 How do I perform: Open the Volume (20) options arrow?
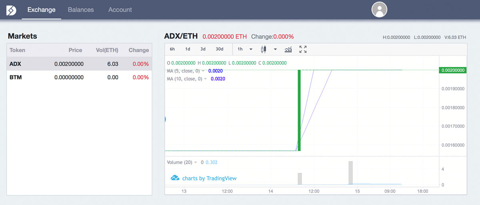click(196, 162)
